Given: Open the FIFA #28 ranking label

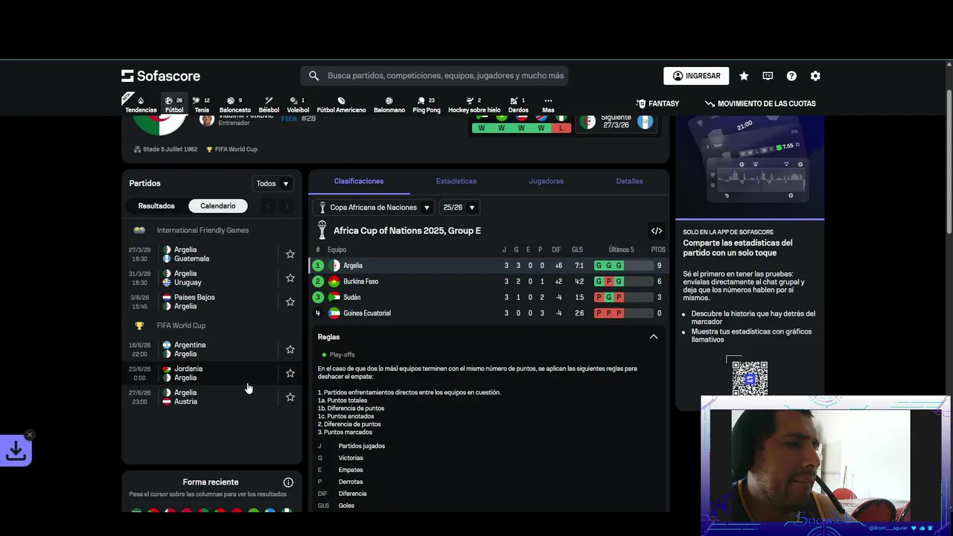Looking at the screenshot, I should coord(299,118).
